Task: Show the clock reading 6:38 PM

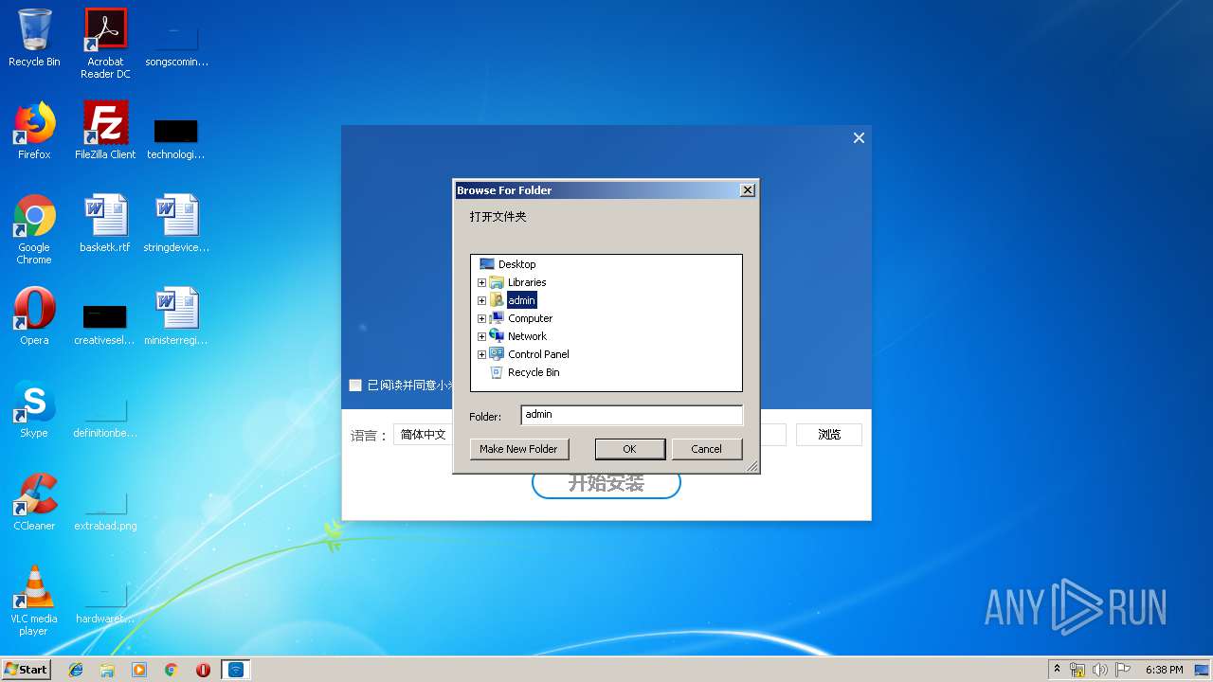Action: [1164, 670]
